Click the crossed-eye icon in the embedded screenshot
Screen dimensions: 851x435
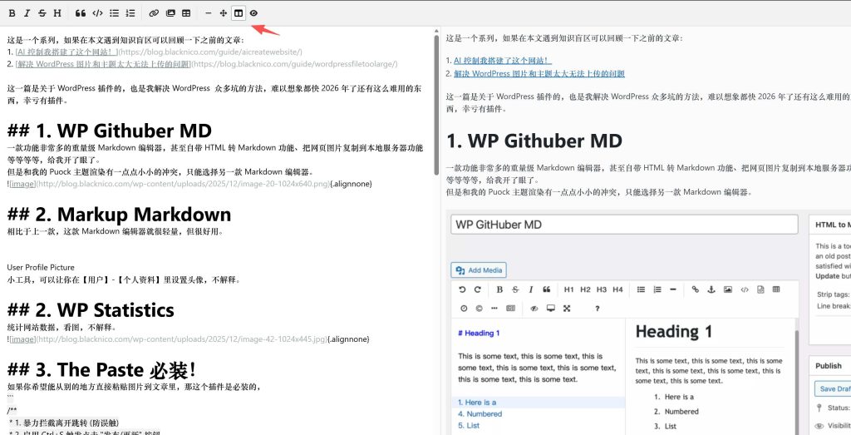coord(534,309)
